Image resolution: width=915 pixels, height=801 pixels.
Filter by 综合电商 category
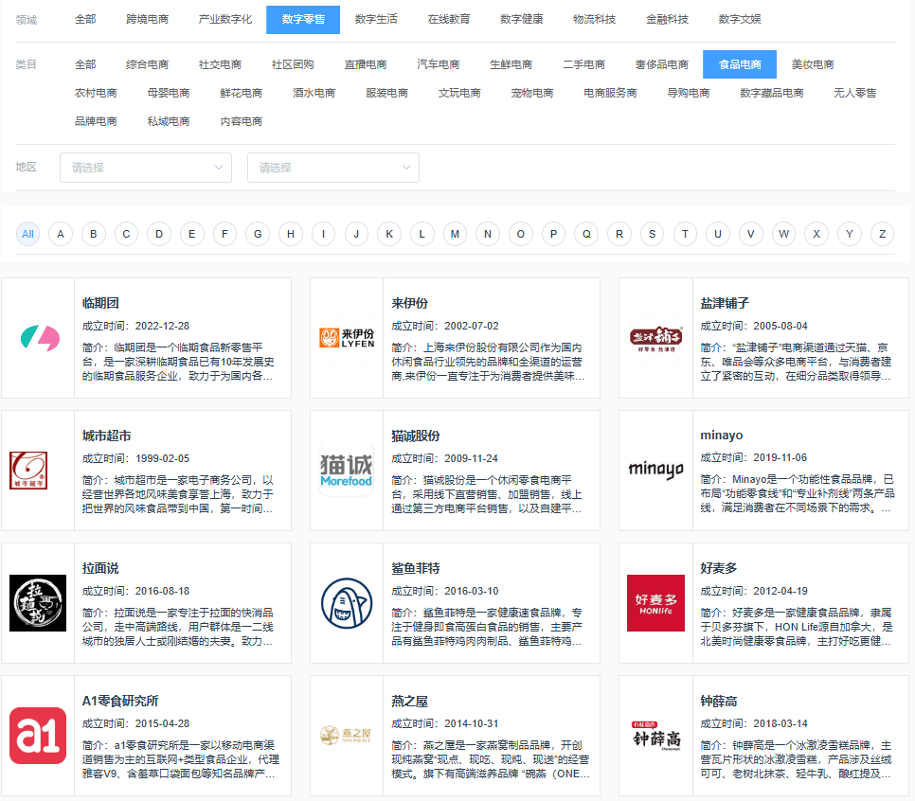pos(147,64)
